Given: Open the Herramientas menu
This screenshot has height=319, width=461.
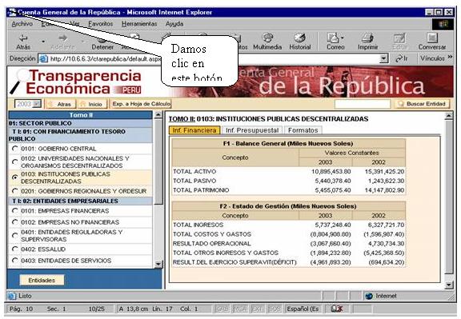Looking at the screenshot, I should coord(139,24).
